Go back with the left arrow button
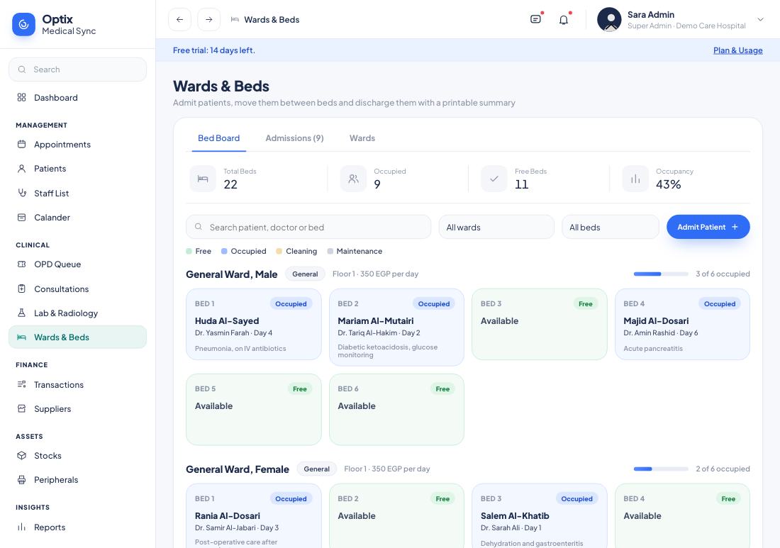 point(179,19)
